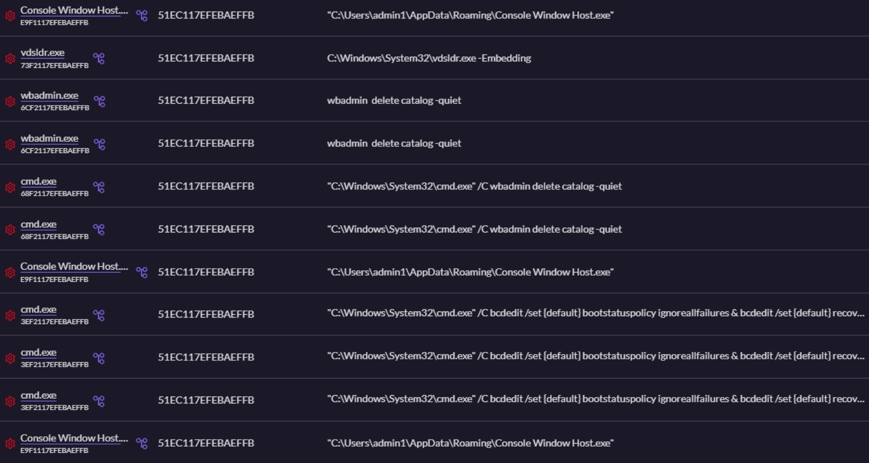Screen dimensions: 869x463
Task: Open the first bcdedit cmd.exe process link
Action: tap(39, 310)
